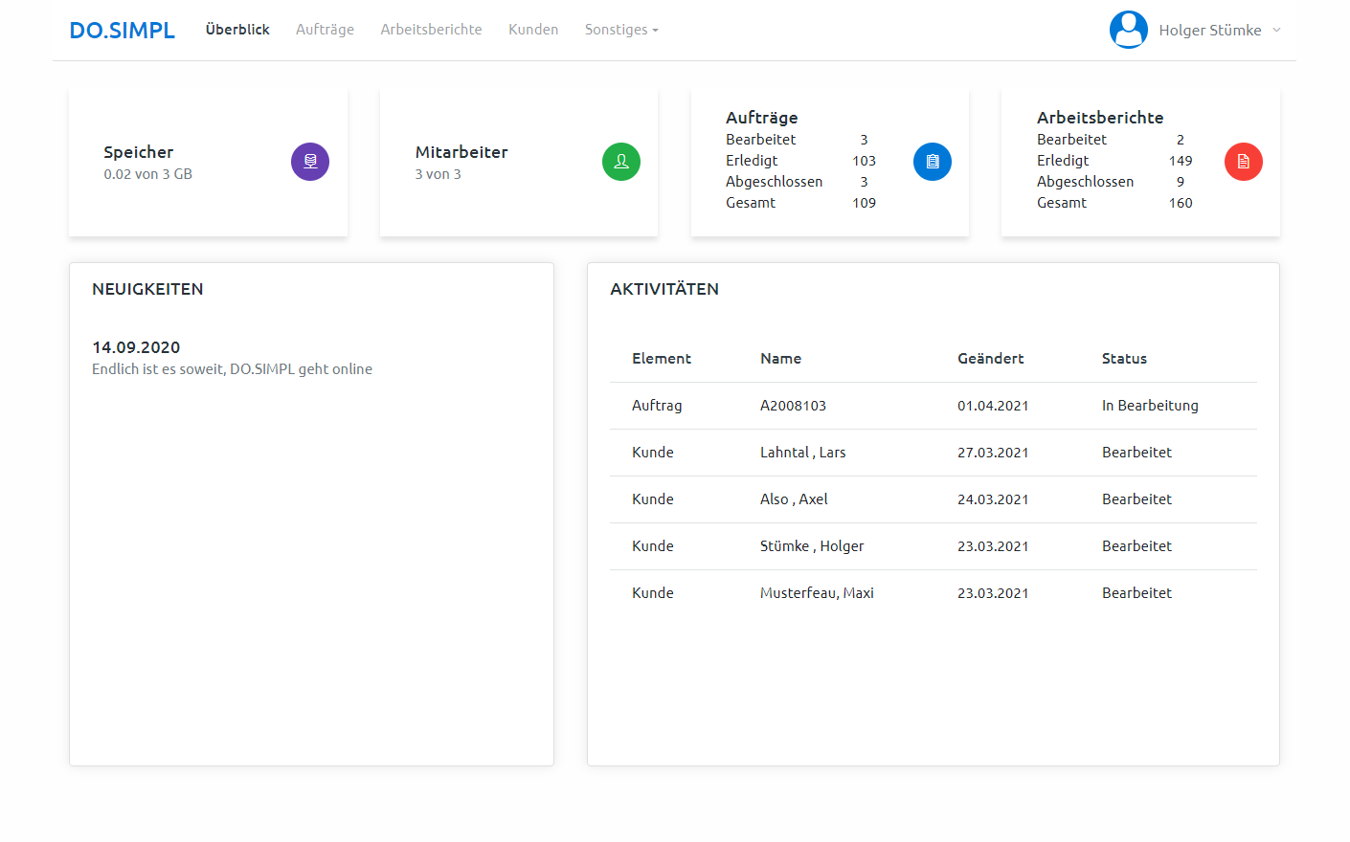Image resolution: width=1350 pixels, height=842 pixels.
Task: Select the A2008103 order row
Action: (793, 406)
